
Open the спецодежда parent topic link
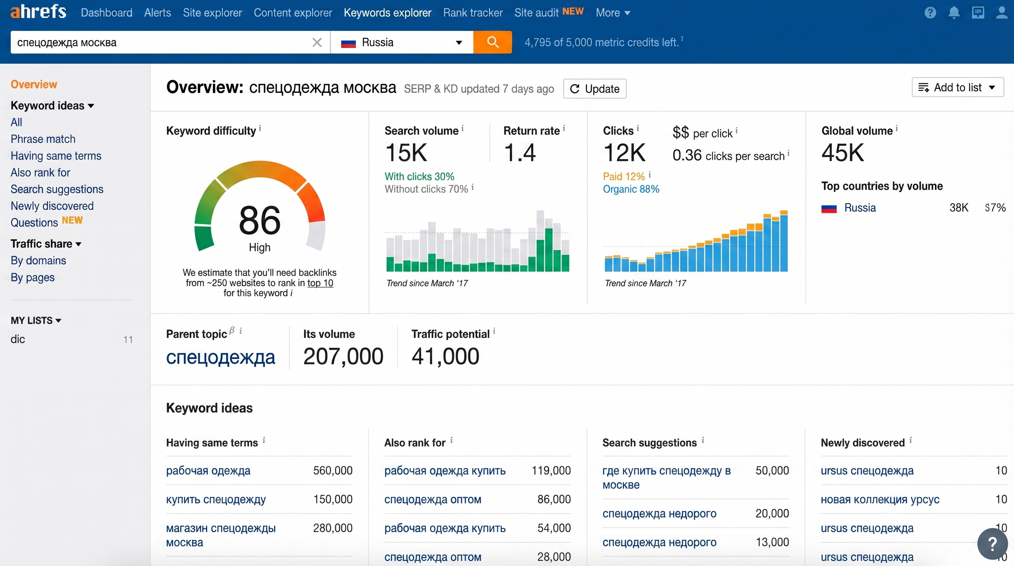(220, 357)
